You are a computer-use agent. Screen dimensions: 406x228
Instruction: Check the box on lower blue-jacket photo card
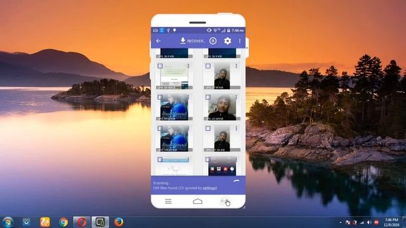click(x=160, y=129)
